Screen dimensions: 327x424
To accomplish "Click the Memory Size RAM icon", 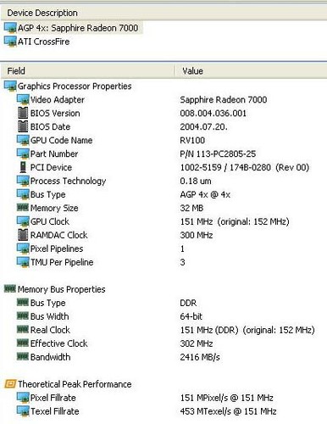I will pyautogui.click(x=23, y=208).
